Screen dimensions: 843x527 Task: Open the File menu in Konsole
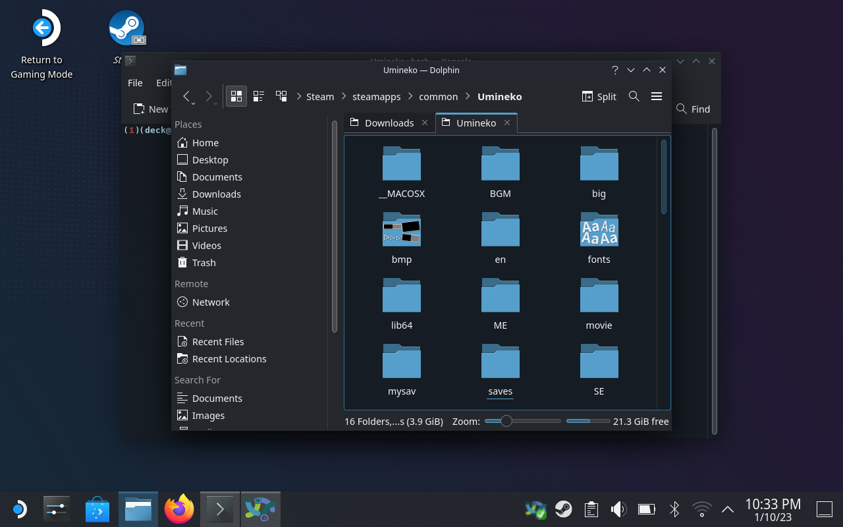point(135,83)
